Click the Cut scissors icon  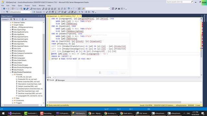tap(59, 9)
